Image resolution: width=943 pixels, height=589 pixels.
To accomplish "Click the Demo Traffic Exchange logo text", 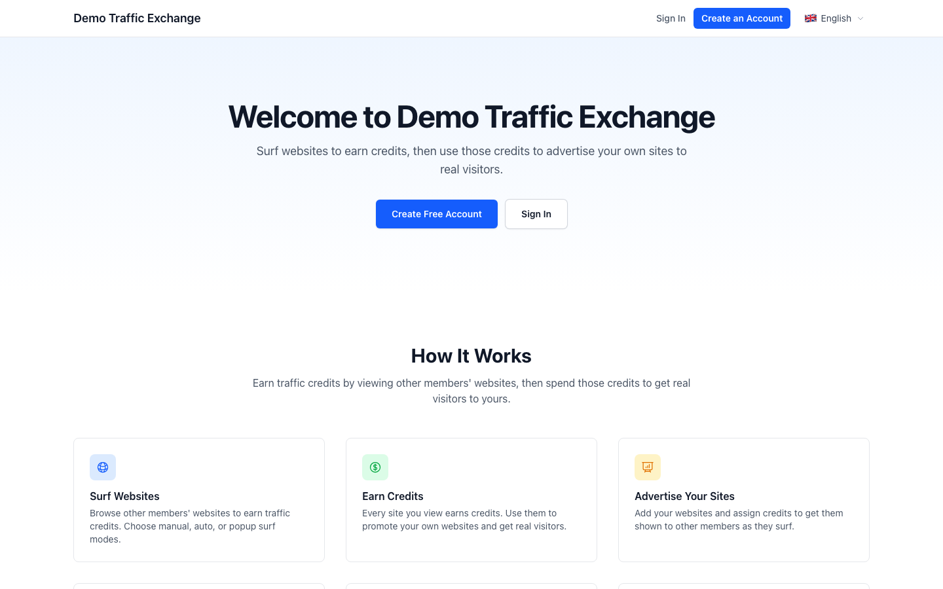I will [x=137, y=18].
